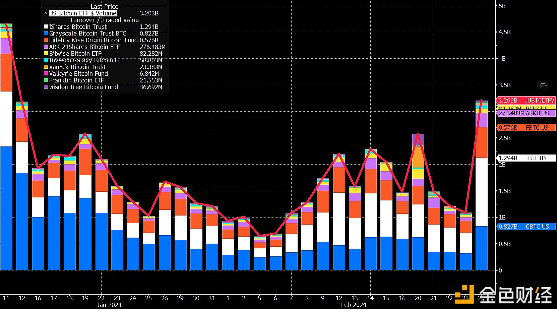Click the x-axis date label 14
The height and width of the screenshot is (309, 557).
(370, 298)
